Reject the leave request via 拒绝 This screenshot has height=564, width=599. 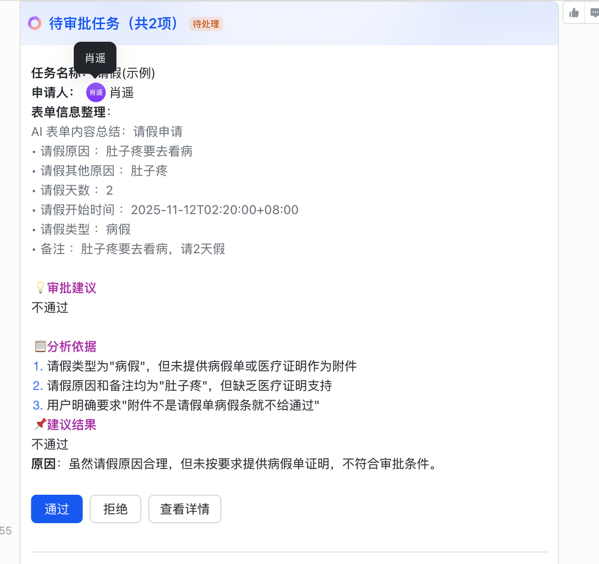pyautogui.click(x=115, y=509)
